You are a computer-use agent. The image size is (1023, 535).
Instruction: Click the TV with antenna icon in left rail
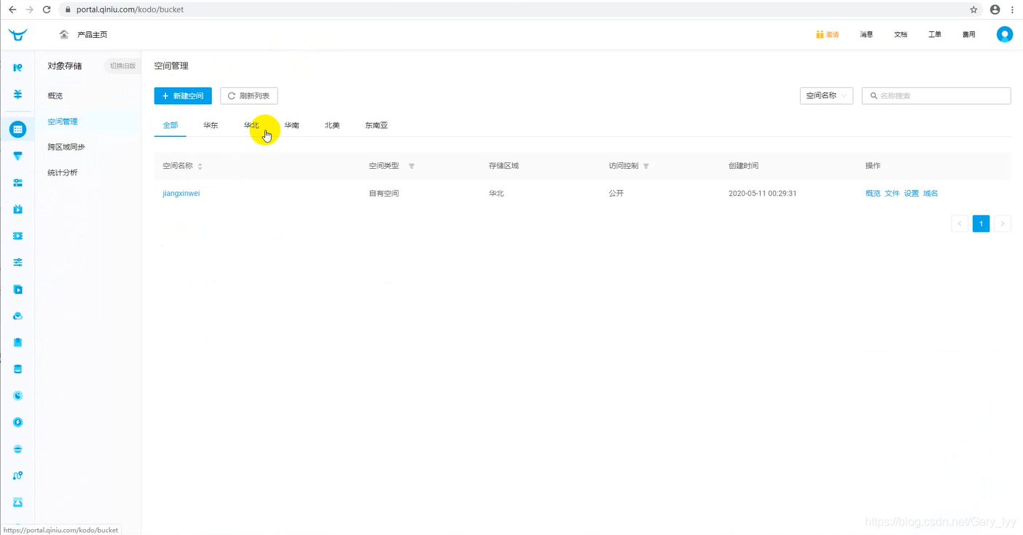[x=18, y=209]
